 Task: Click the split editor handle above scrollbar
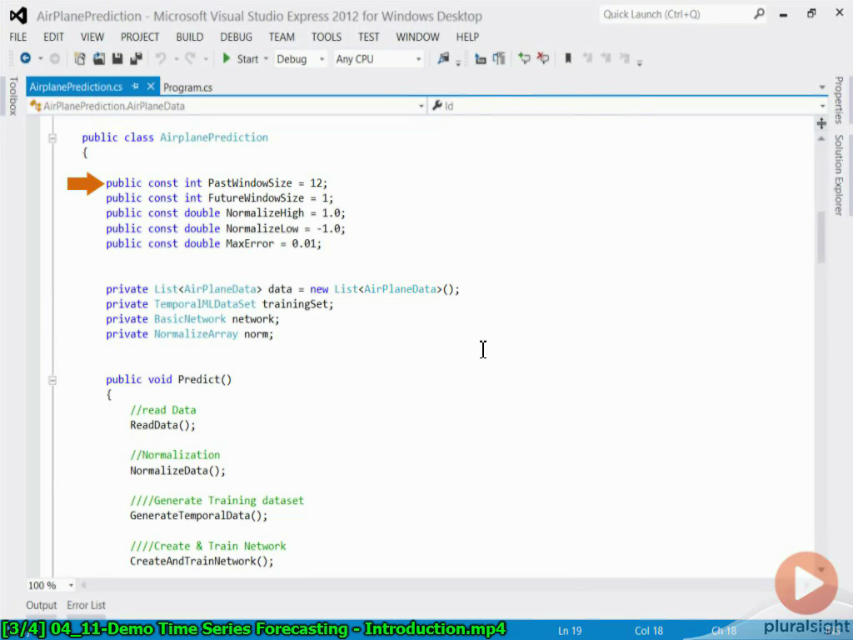(821, 124)
